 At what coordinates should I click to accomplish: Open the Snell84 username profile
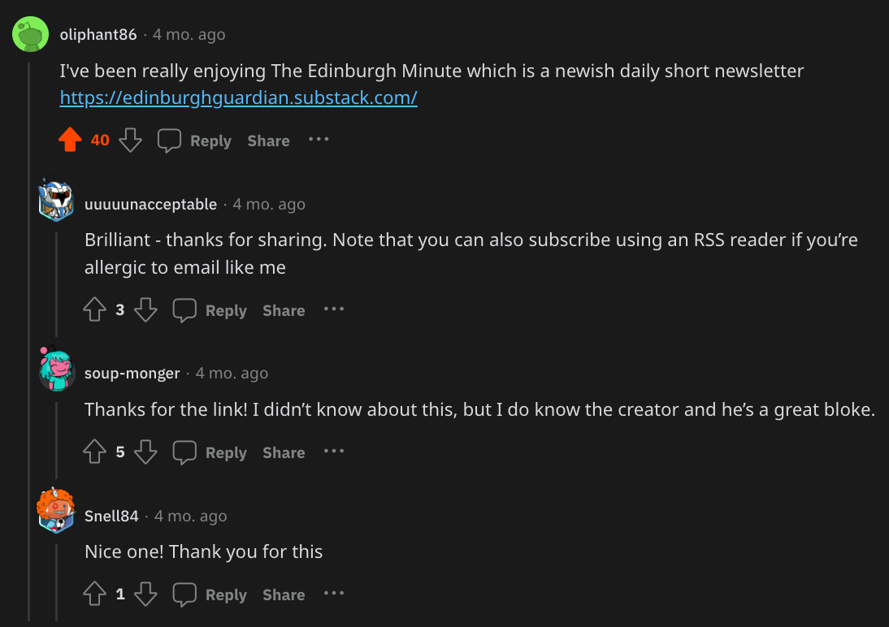[111, 516]
